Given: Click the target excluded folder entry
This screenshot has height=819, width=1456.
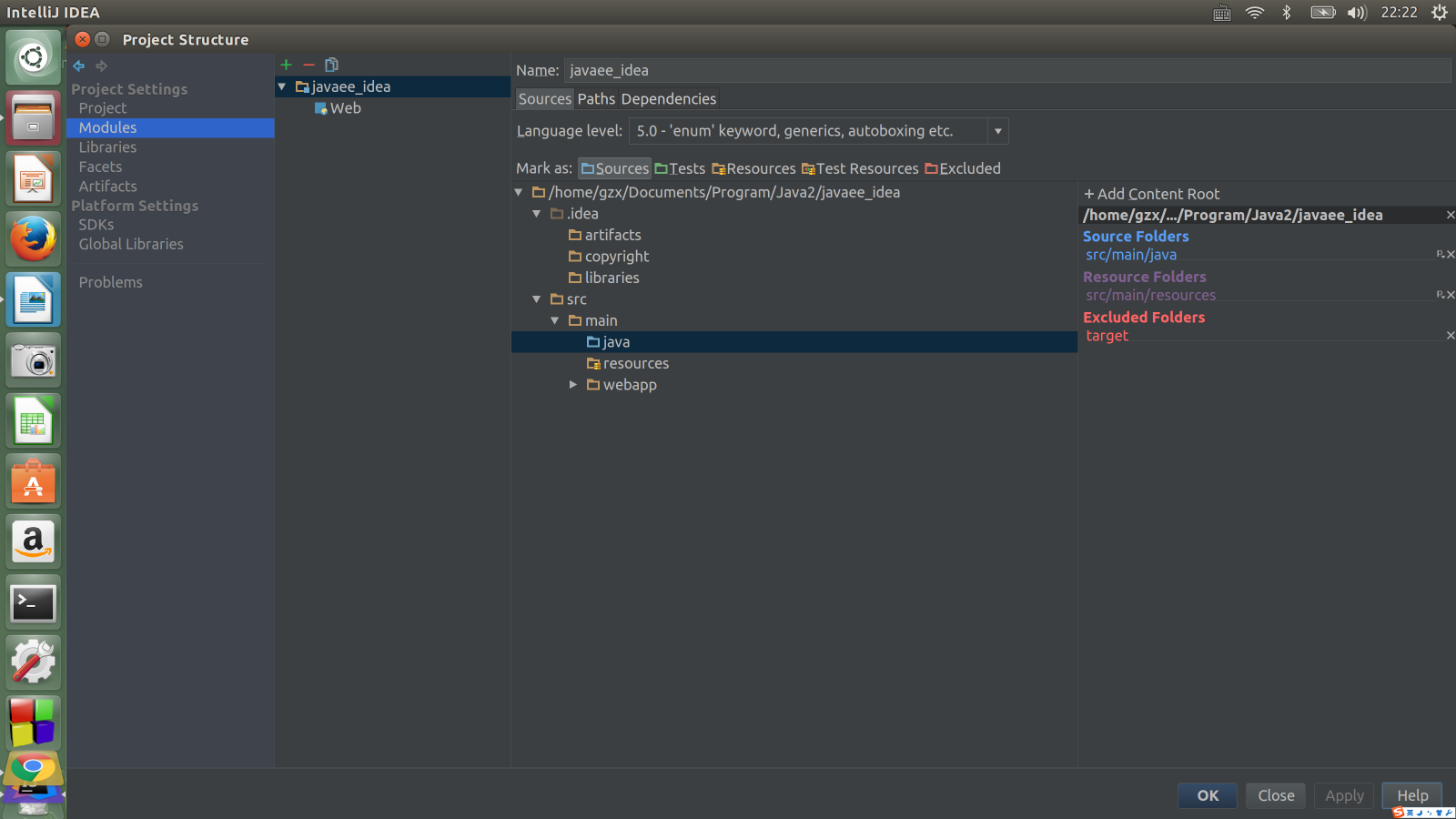Looking at the screenshot, I should tap(1107, 336).
